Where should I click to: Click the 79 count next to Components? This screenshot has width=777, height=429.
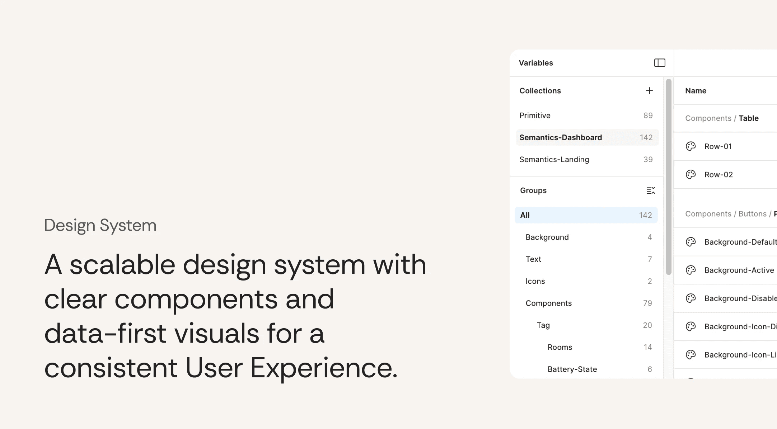click(647, 303)
